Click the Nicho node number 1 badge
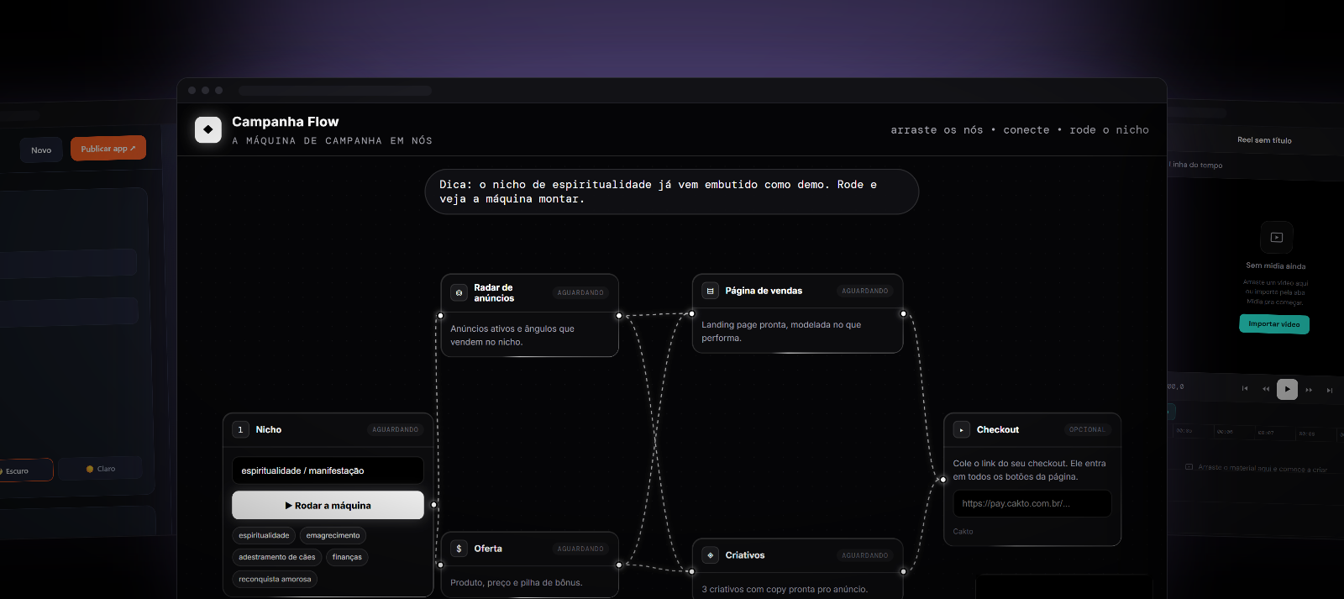Screen dimensions: 1344x599 tap(240, 429)
